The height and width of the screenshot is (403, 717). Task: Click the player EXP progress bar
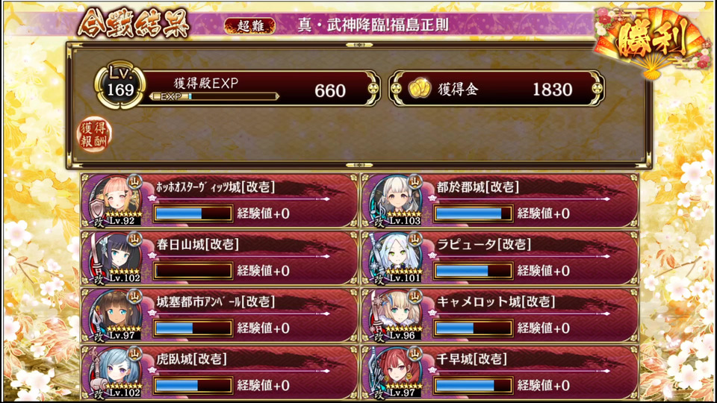[214, 96]
